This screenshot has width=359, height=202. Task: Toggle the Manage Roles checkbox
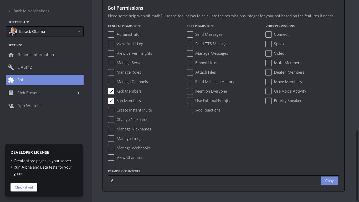coord(111,72)
